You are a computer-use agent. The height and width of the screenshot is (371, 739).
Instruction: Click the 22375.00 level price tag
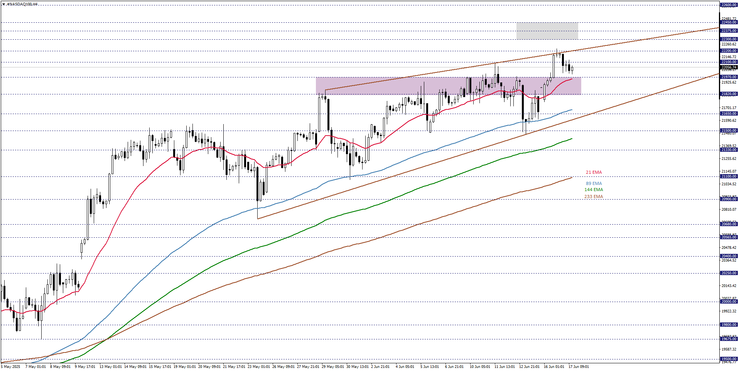(729, 31)
